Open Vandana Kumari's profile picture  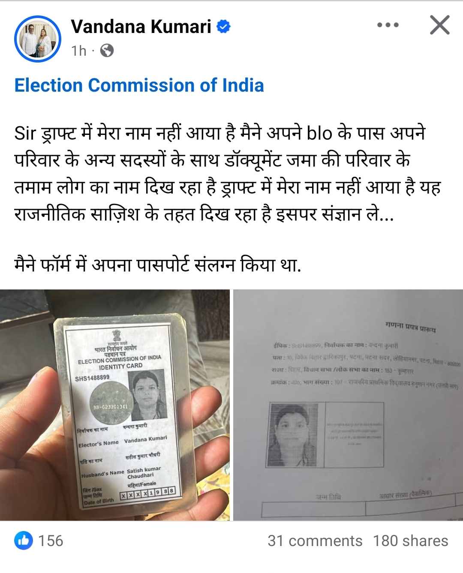(37, 39)
